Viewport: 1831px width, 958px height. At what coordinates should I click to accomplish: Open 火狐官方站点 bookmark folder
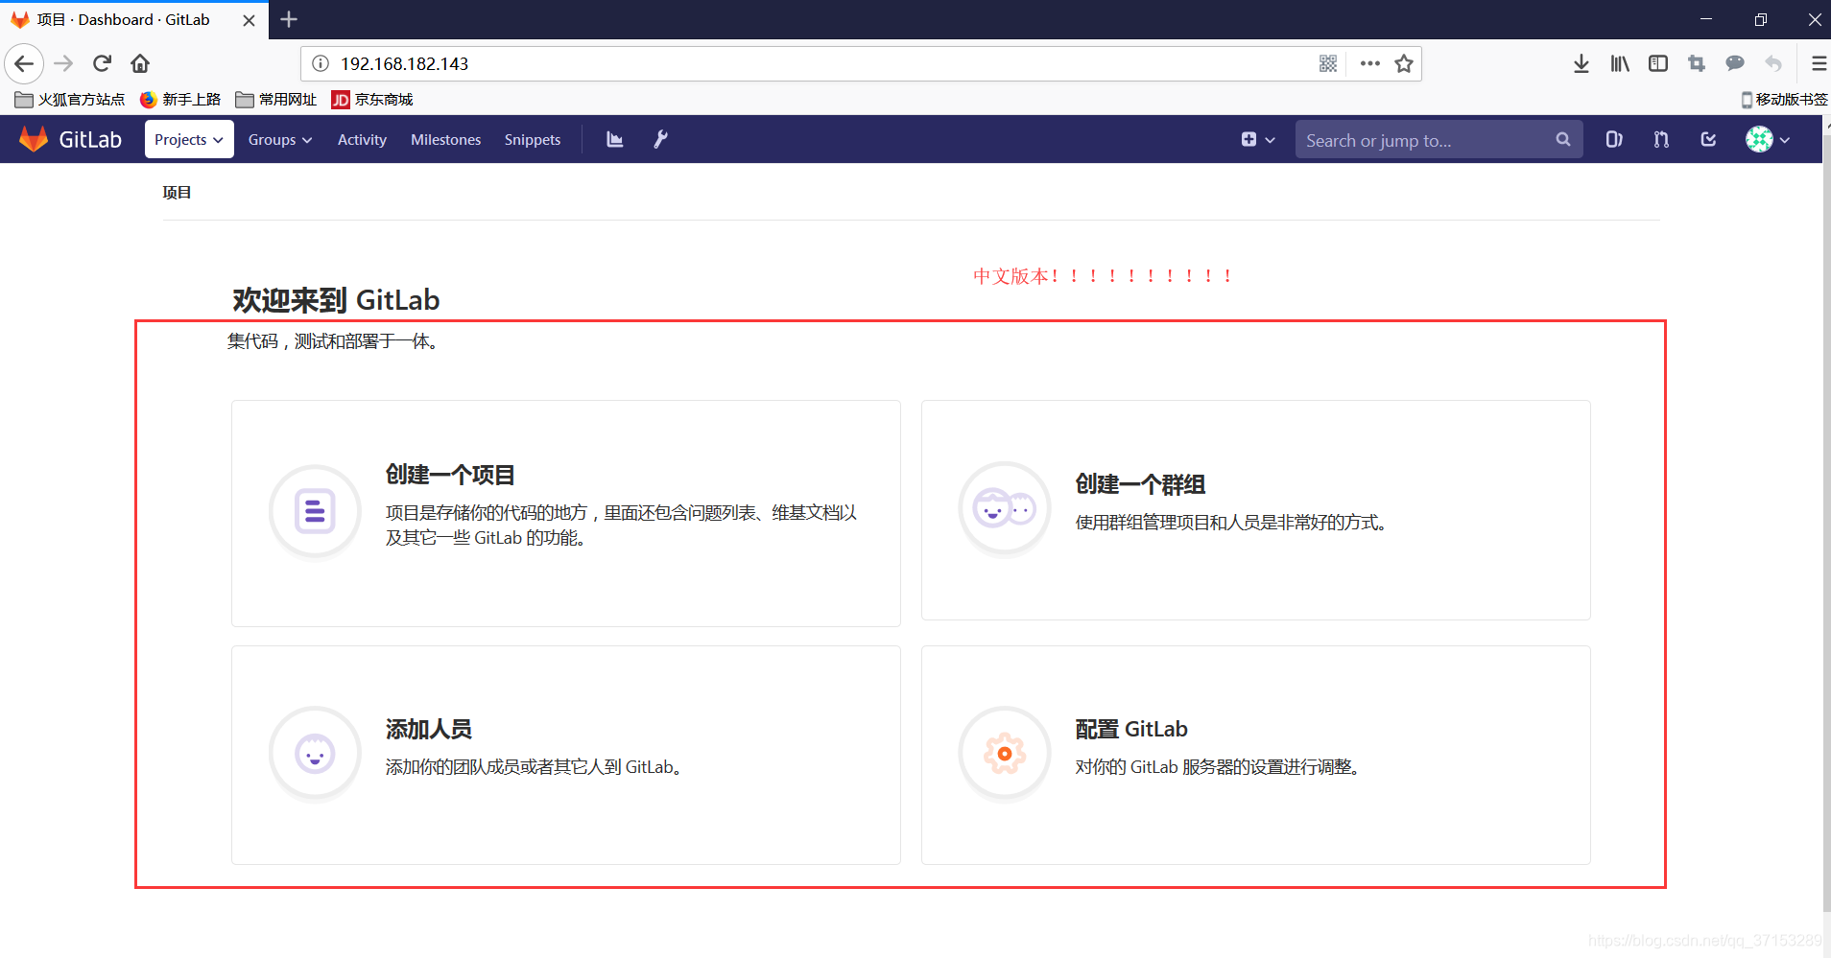point(70,100)
